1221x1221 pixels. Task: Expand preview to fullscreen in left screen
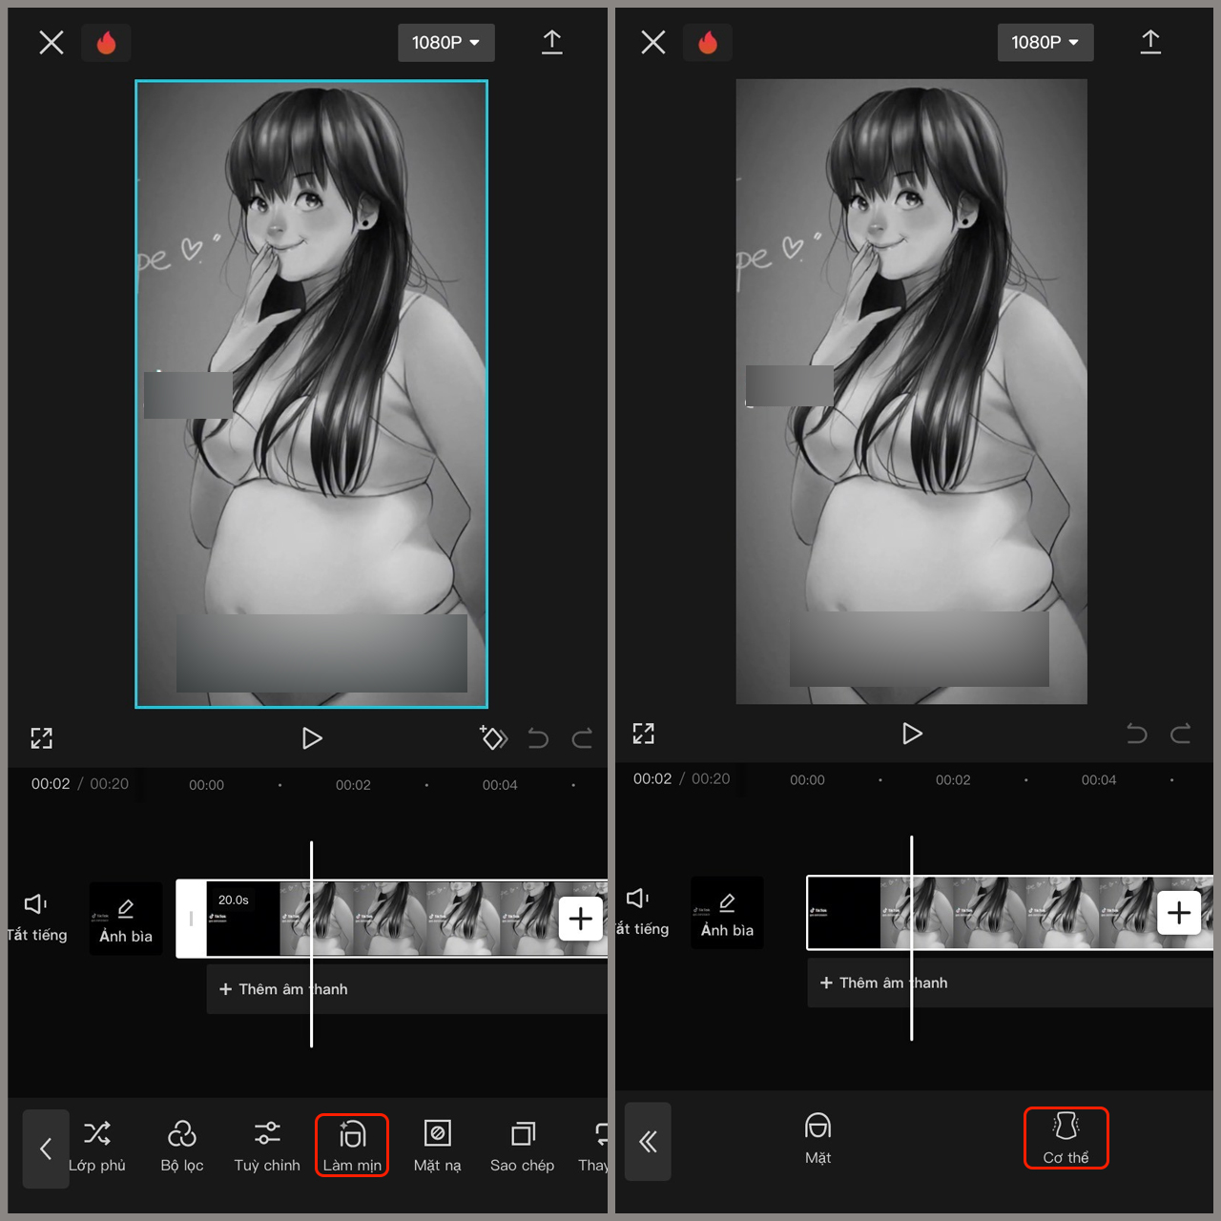42,737
